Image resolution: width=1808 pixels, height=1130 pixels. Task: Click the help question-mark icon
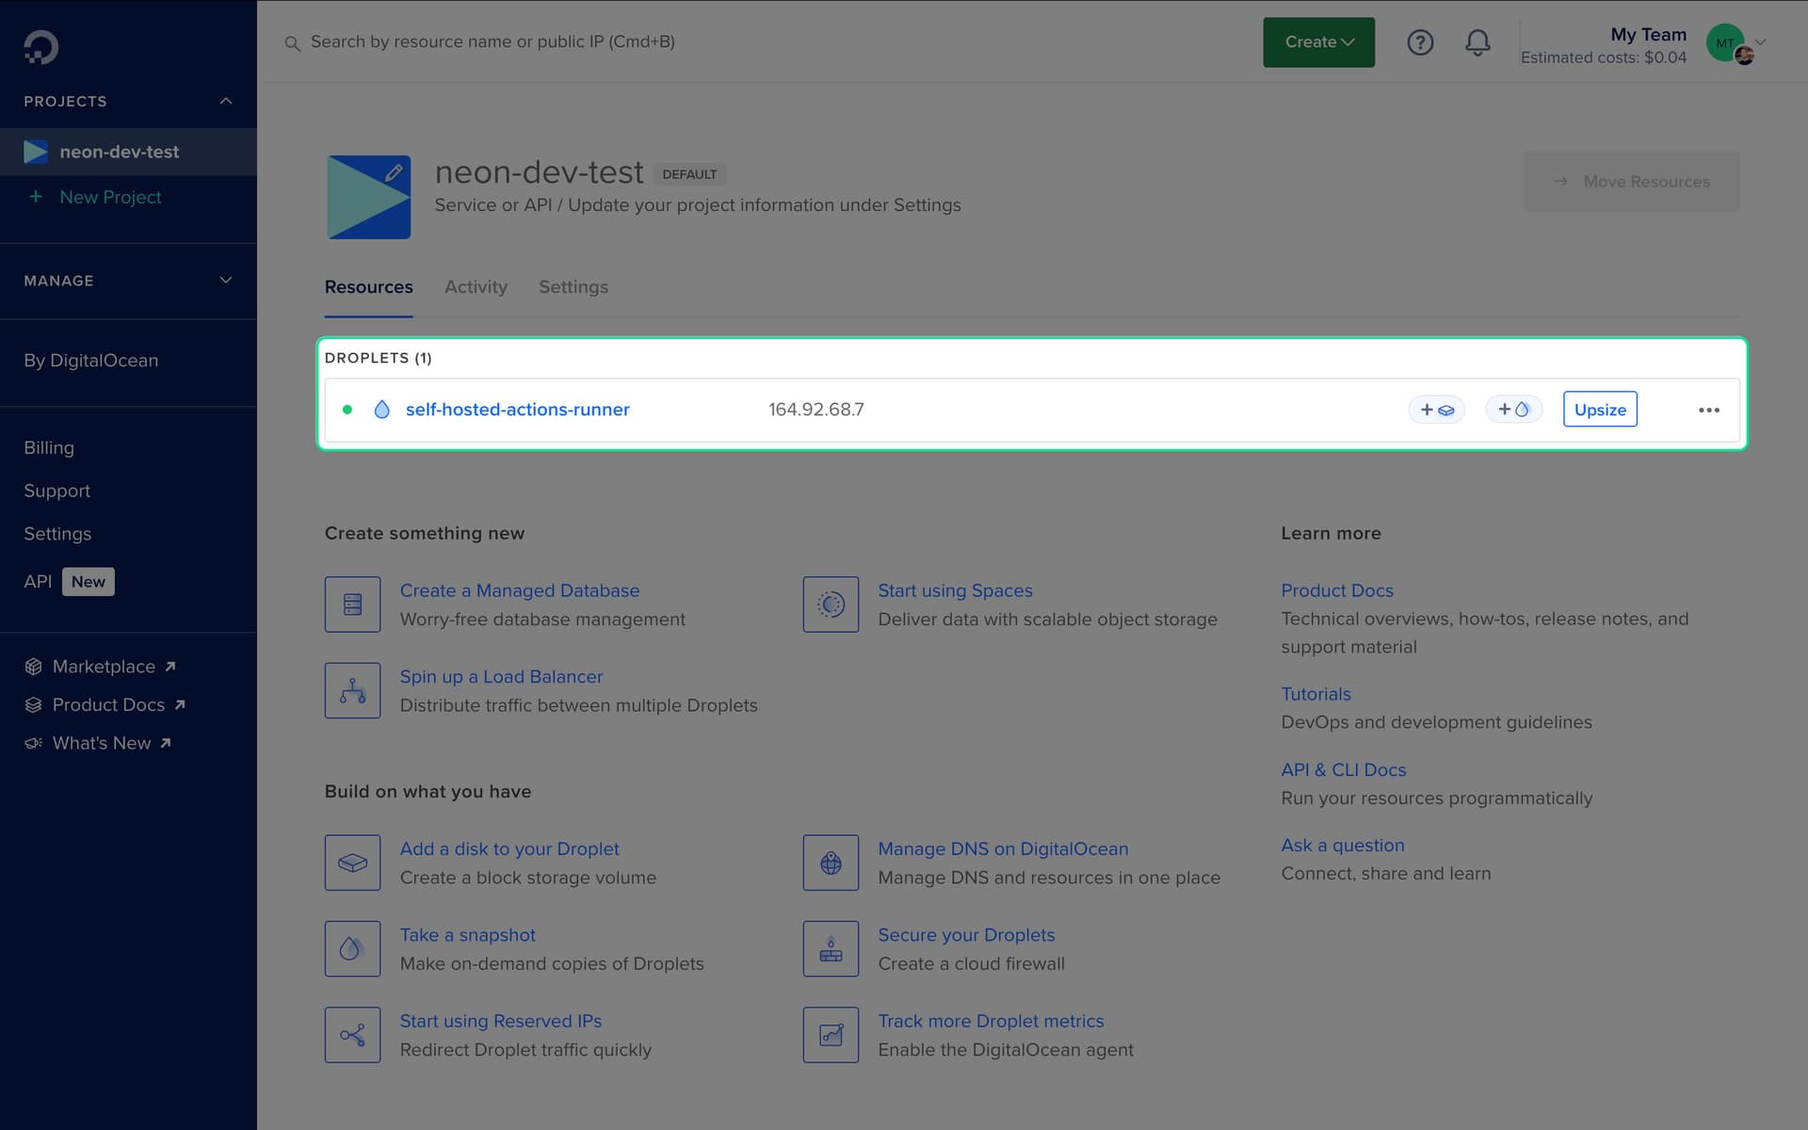1420,41
